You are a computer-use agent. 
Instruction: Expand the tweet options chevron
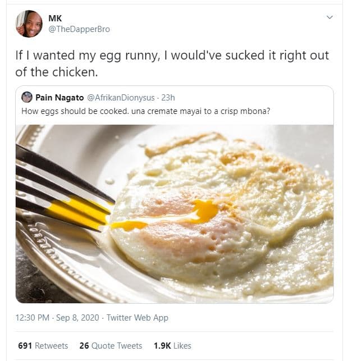[329, 17]
